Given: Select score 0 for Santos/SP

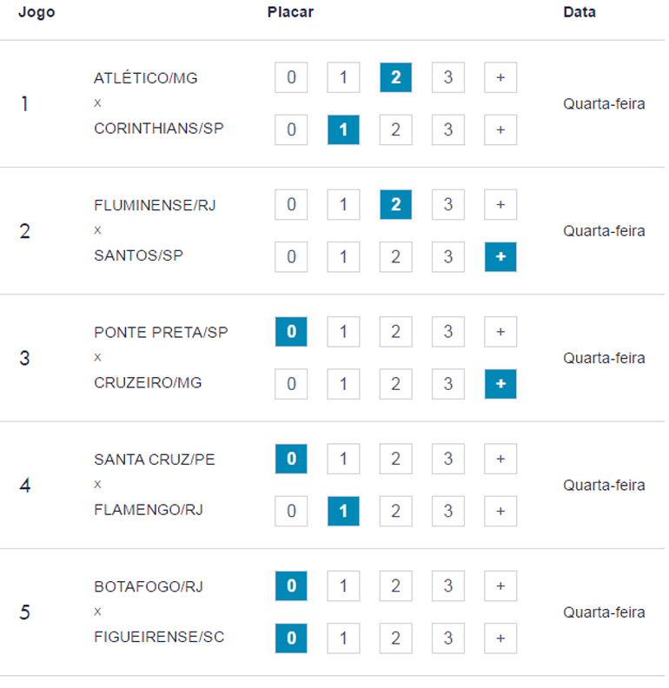Looking at the screenshot, I should [291, 257].
